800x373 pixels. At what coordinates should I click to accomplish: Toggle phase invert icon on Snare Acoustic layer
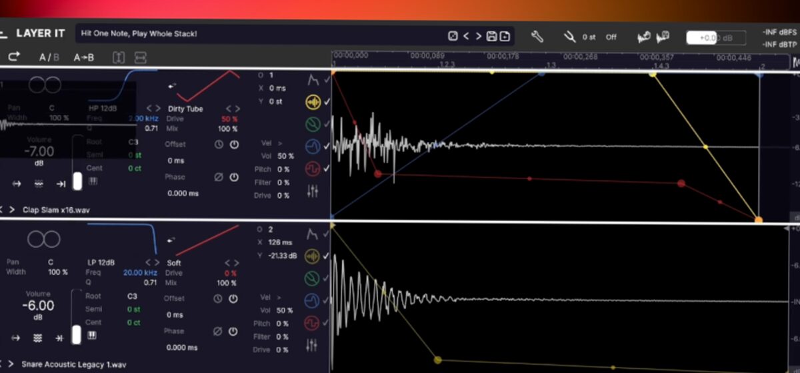coord(218,331)
